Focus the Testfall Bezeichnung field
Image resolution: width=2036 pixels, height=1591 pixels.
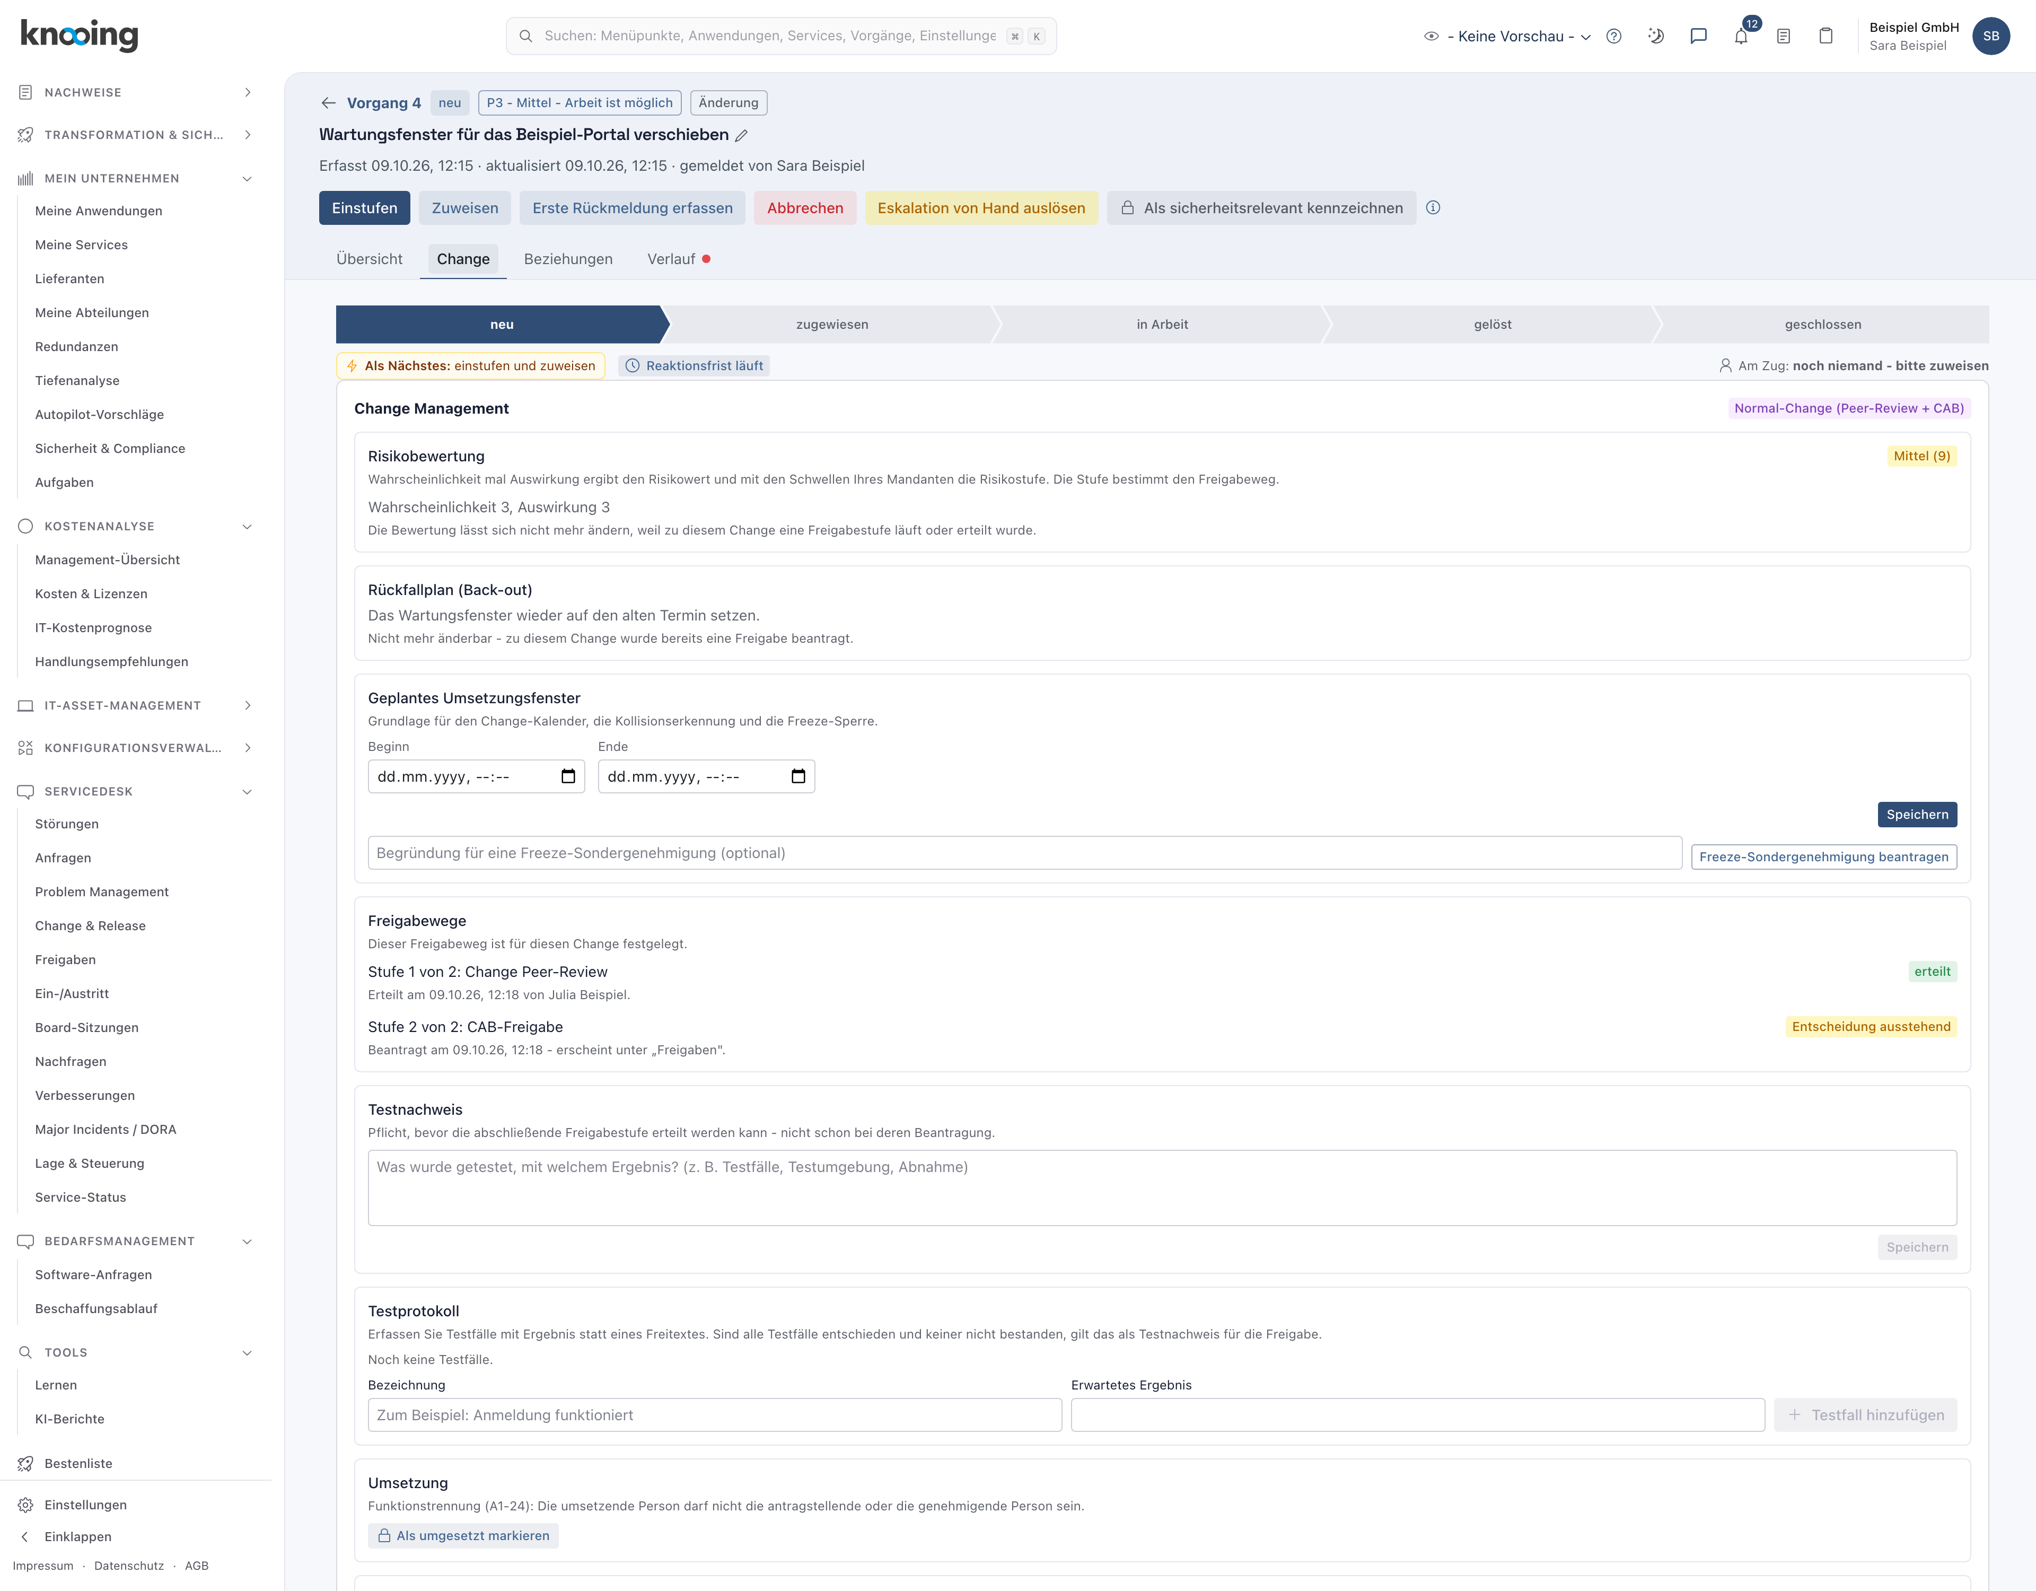(x=714, y=1415)
